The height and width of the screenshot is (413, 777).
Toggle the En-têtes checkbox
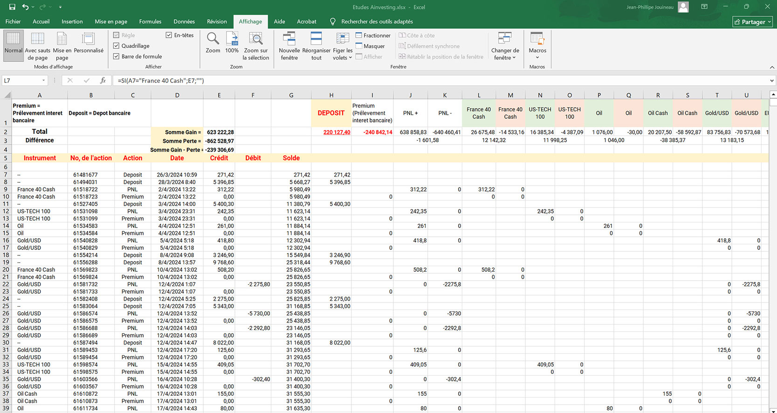tap(169, 35)
